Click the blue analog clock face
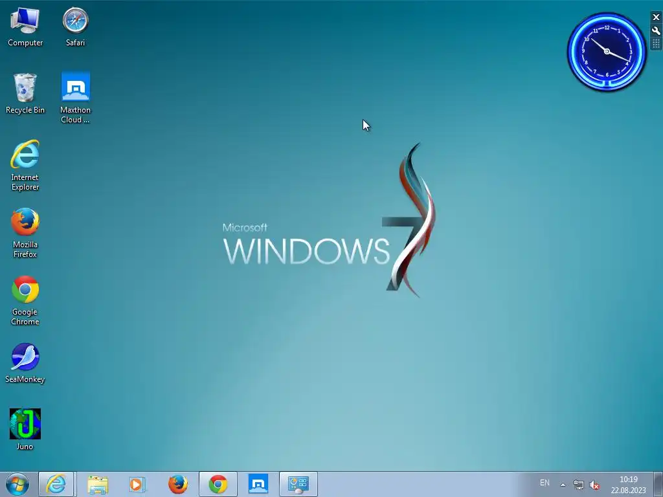 pyautogui.click(x=607, y=52)
